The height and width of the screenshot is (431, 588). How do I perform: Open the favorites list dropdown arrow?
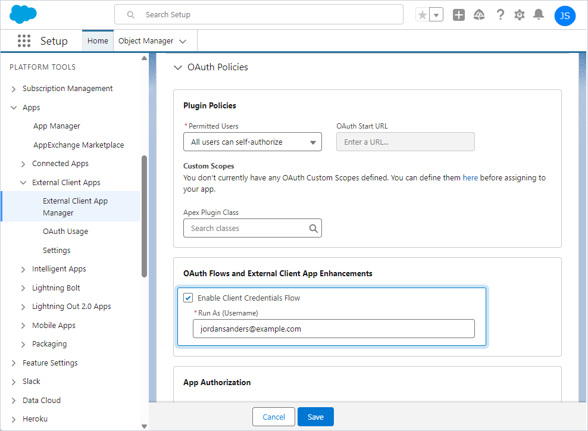coord(436,15)
